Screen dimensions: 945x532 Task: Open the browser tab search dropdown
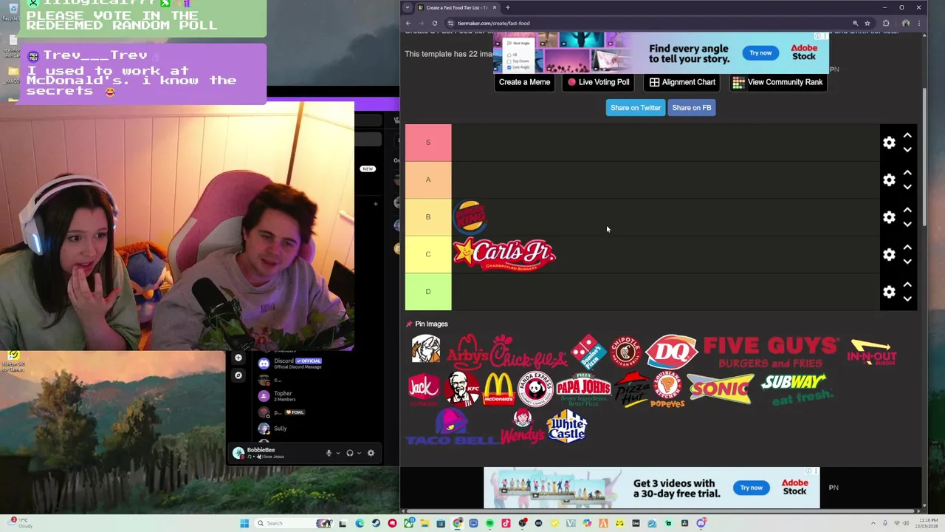pyautogui.click(x=407, y=7)
